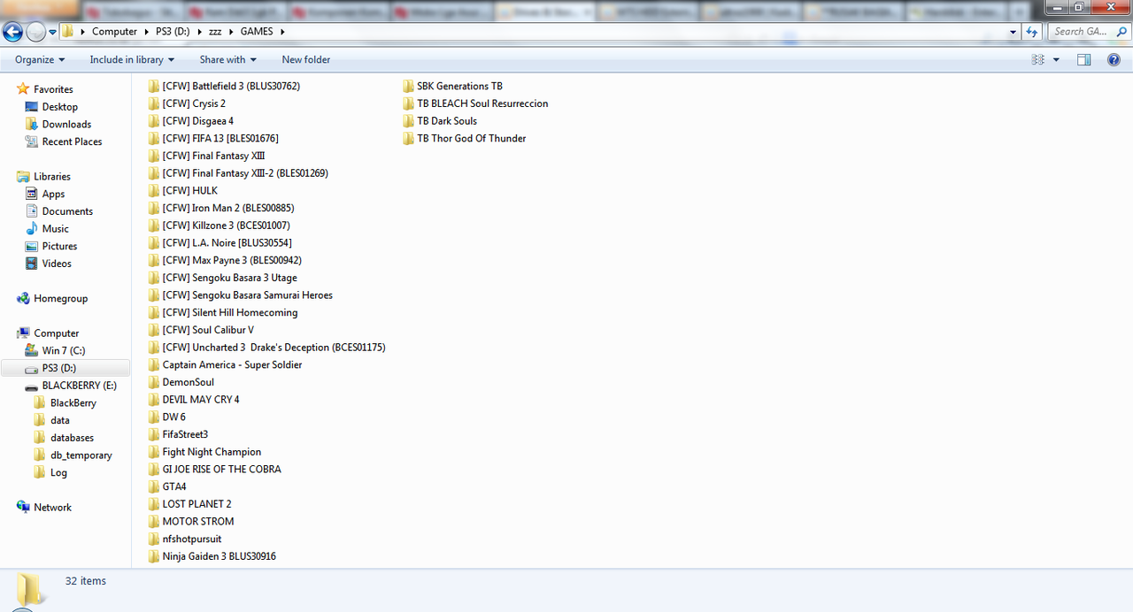Select folder icon of [CFW] HULK
Viewport: 1133px width, 612px height.
click(154, 190)
